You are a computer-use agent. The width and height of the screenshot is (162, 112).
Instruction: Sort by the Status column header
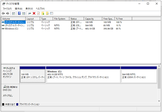[77, 19]
